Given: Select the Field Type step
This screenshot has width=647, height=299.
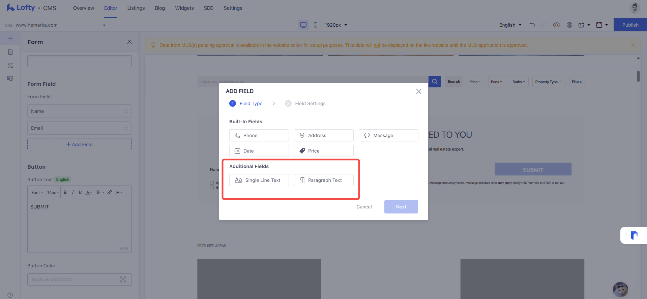Looking at the screenshot, I should [x=246, y=103].
